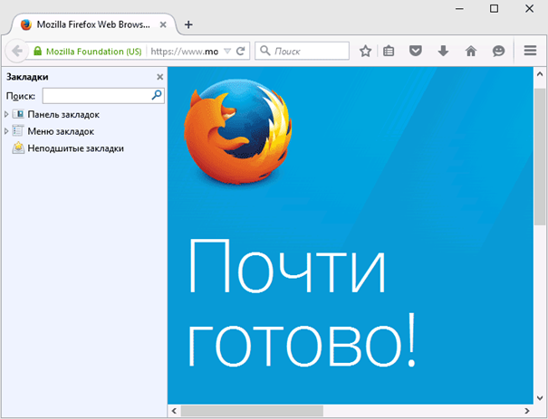Maximize the Firefox window
Image resolution: width=548 pixels, height=419 pixels.
pos(494,8)
